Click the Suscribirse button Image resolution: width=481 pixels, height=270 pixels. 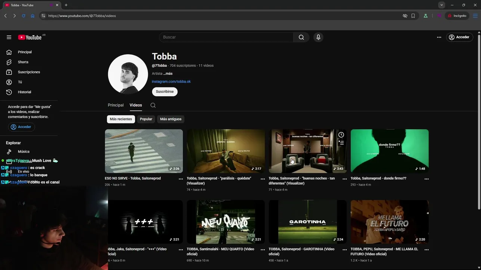tap(165, 91)
